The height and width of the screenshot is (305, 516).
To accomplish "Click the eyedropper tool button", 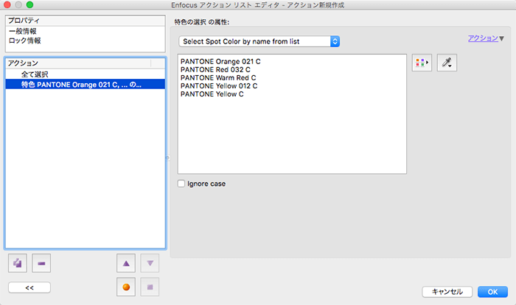I will (x=447, y=63).
